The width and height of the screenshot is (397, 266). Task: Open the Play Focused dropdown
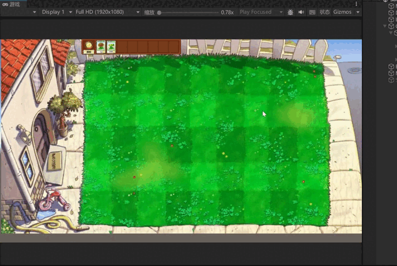(x=261, y=12)
